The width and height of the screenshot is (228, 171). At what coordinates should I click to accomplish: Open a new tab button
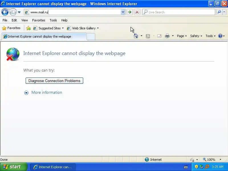(91, 37)
